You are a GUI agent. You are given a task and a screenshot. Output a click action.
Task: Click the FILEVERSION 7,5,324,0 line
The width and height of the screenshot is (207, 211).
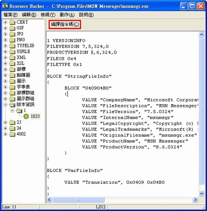tap(78, 47)
